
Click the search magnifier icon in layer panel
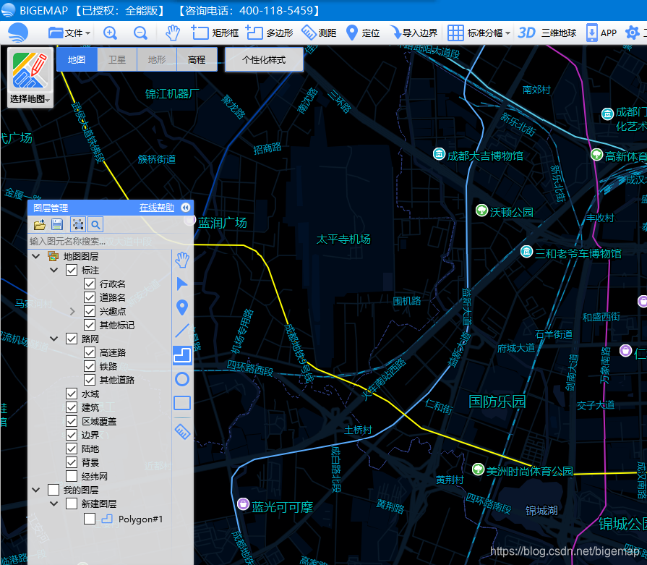coord(95,225)
